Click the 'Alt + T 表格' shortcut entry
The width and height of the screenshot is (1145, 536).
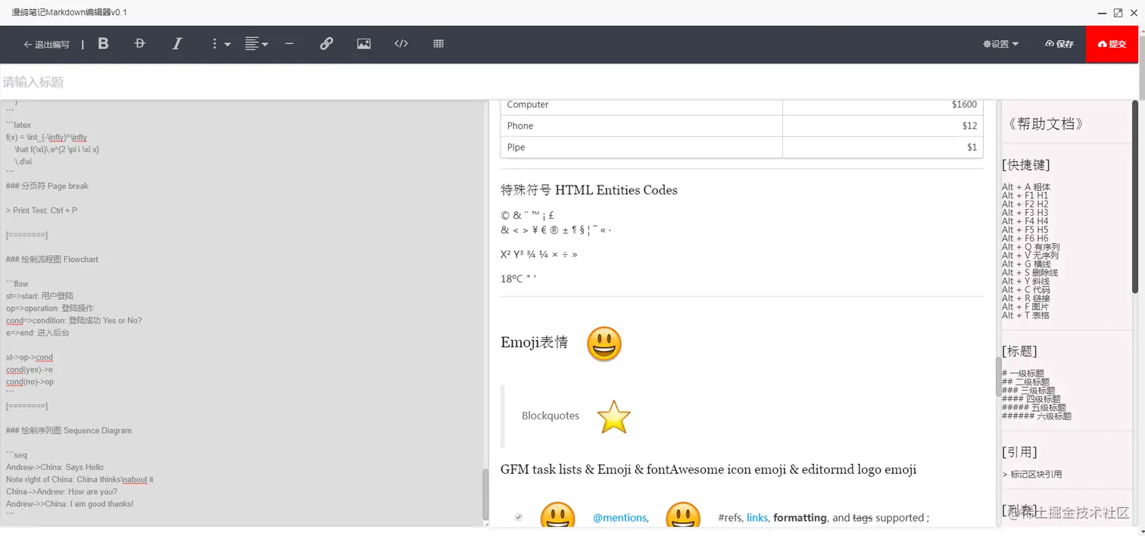1026,315
